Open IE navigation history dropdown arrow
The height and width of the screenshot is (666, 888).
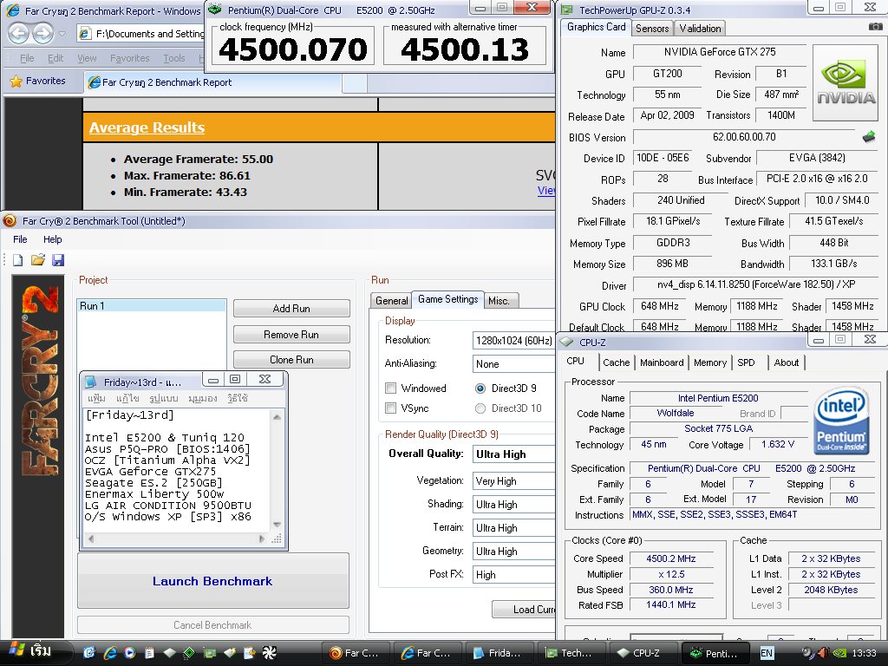tap(62, 34)
